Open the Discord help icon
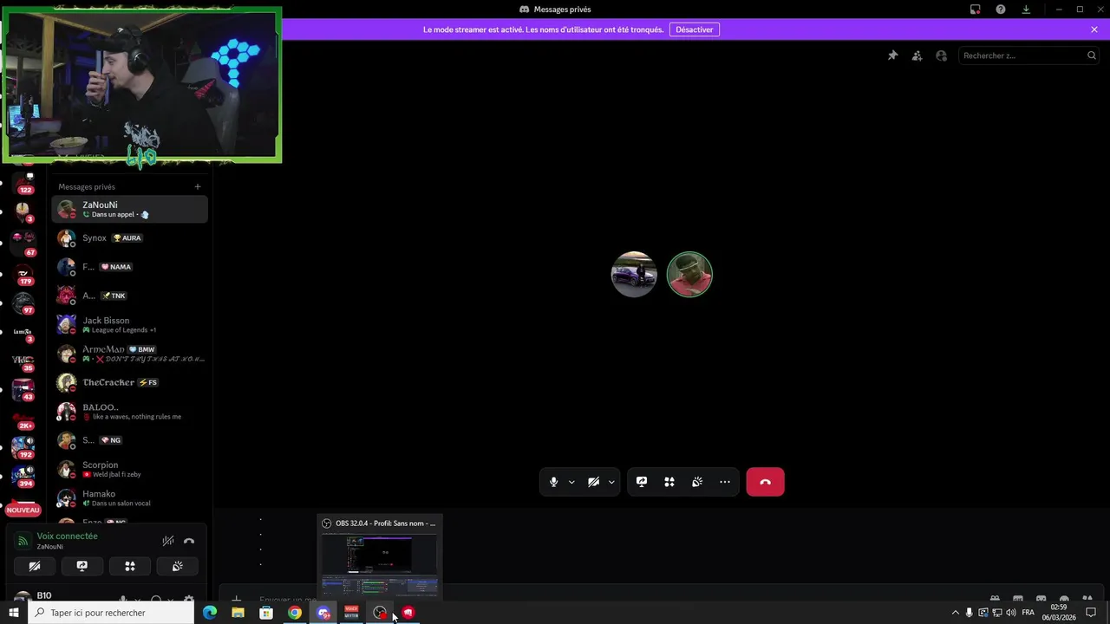1110x624 pixels. (x=1001, y=10)
